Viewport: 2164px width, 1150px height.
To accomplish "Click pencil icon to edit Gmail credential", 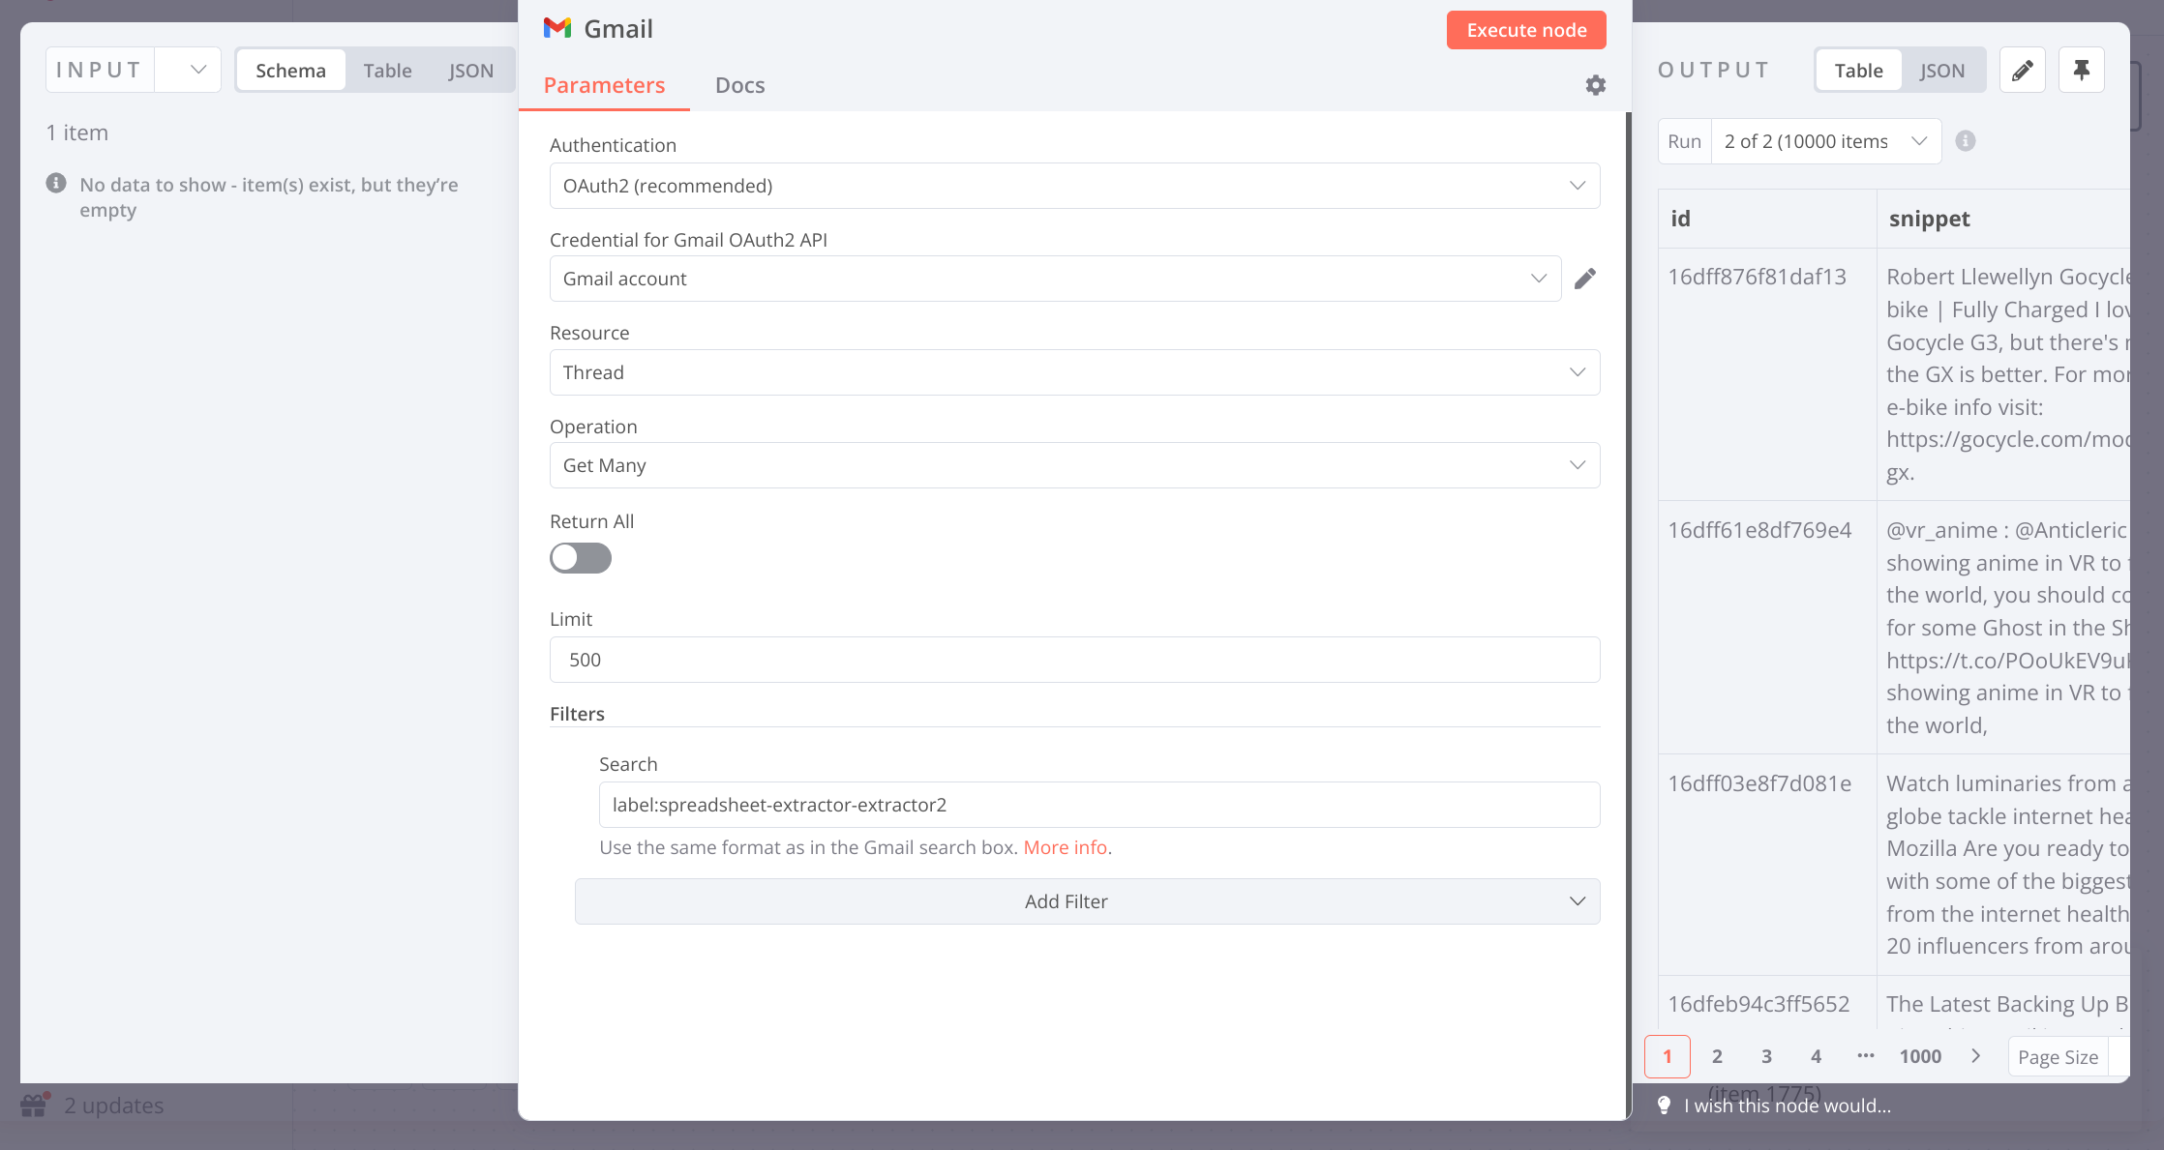I will pos(1585,279).
